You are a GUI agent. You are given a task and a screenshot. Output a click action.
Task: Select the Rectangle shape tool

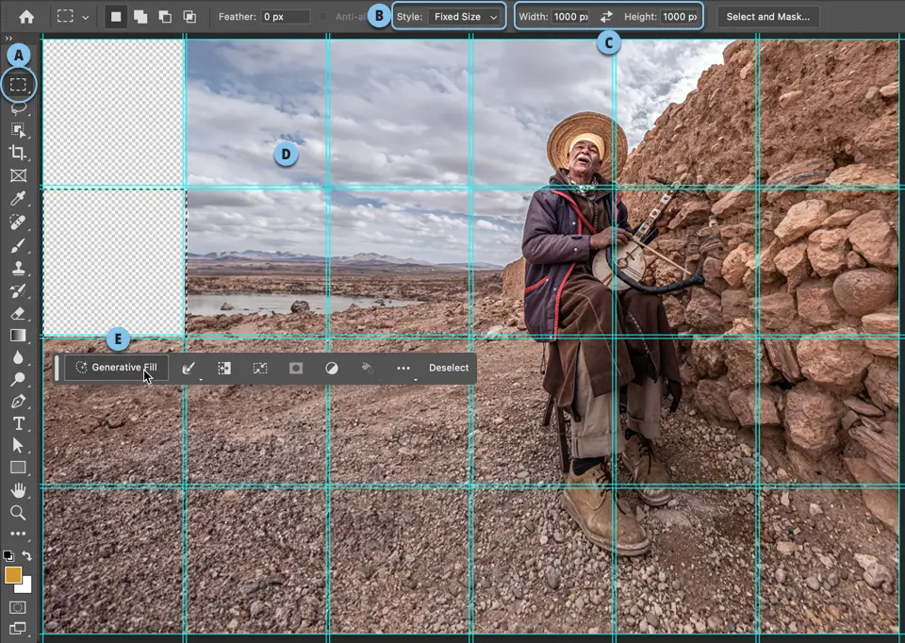tap(19, 468)
